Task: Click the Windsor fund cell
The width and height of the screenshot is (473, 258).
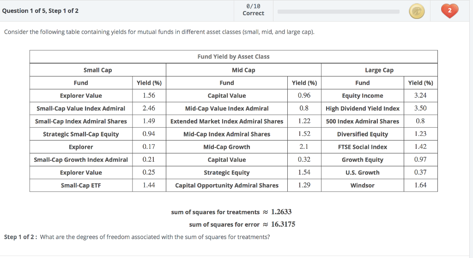Action: (x=362, y=185)
